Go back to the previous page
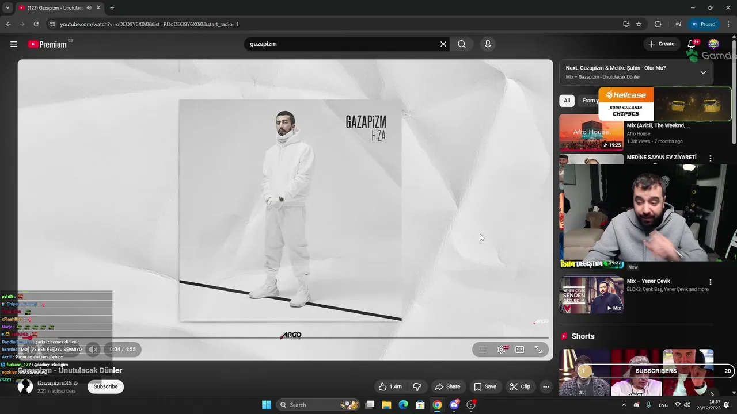The image size is (737, 414). pyautogui.click(x=8, y=24)
